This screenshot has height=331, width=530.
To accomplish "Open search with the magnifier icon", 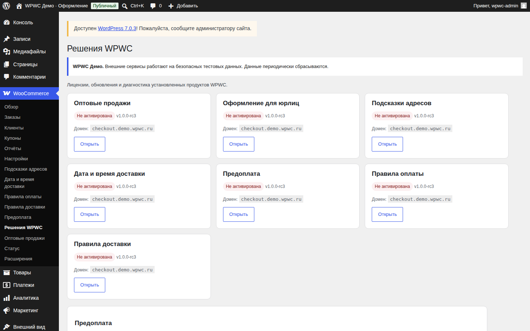I will coord(125,6).
